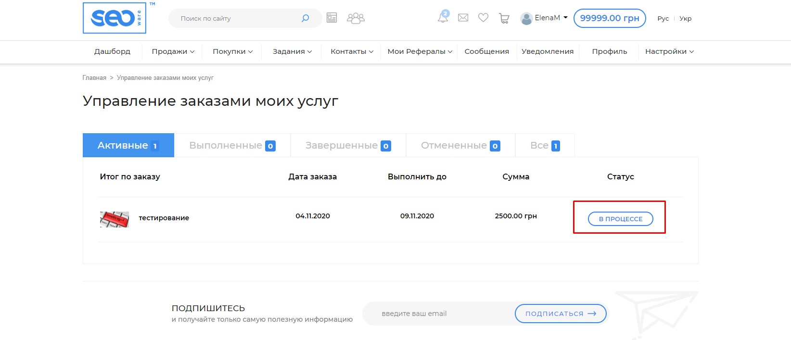Screen dimensions: 791x340
Task: Open the Дашборд menu item
Action: pos(112,51)
